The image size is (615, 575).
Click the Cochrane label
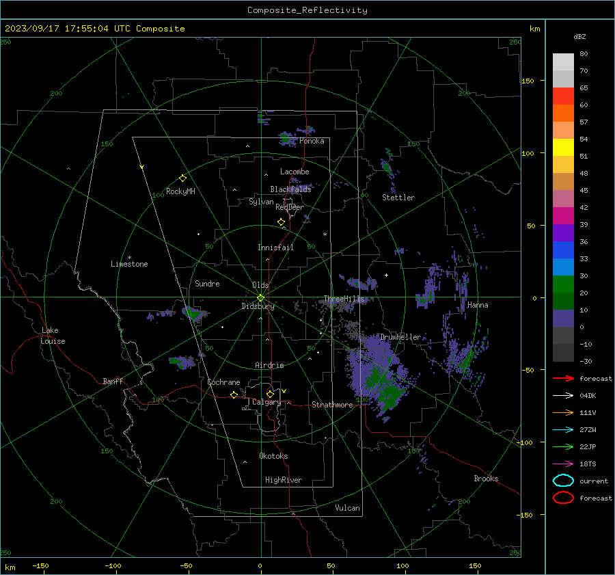223,382
